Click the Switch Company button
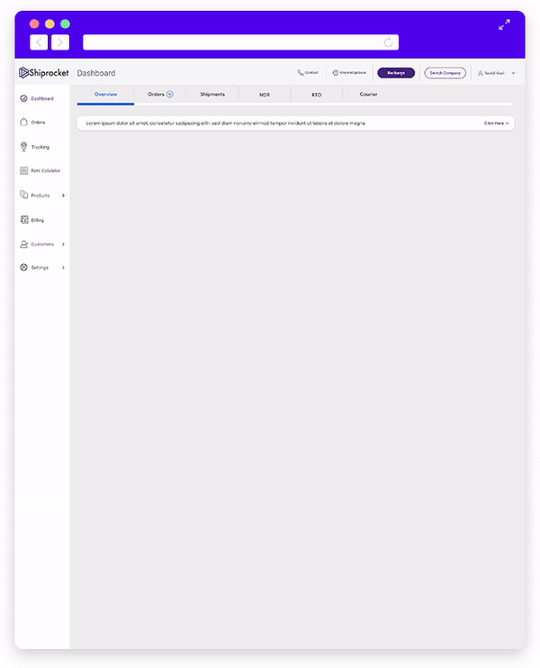The width and height of the screenshot is (540, 668). coord(445,73)
